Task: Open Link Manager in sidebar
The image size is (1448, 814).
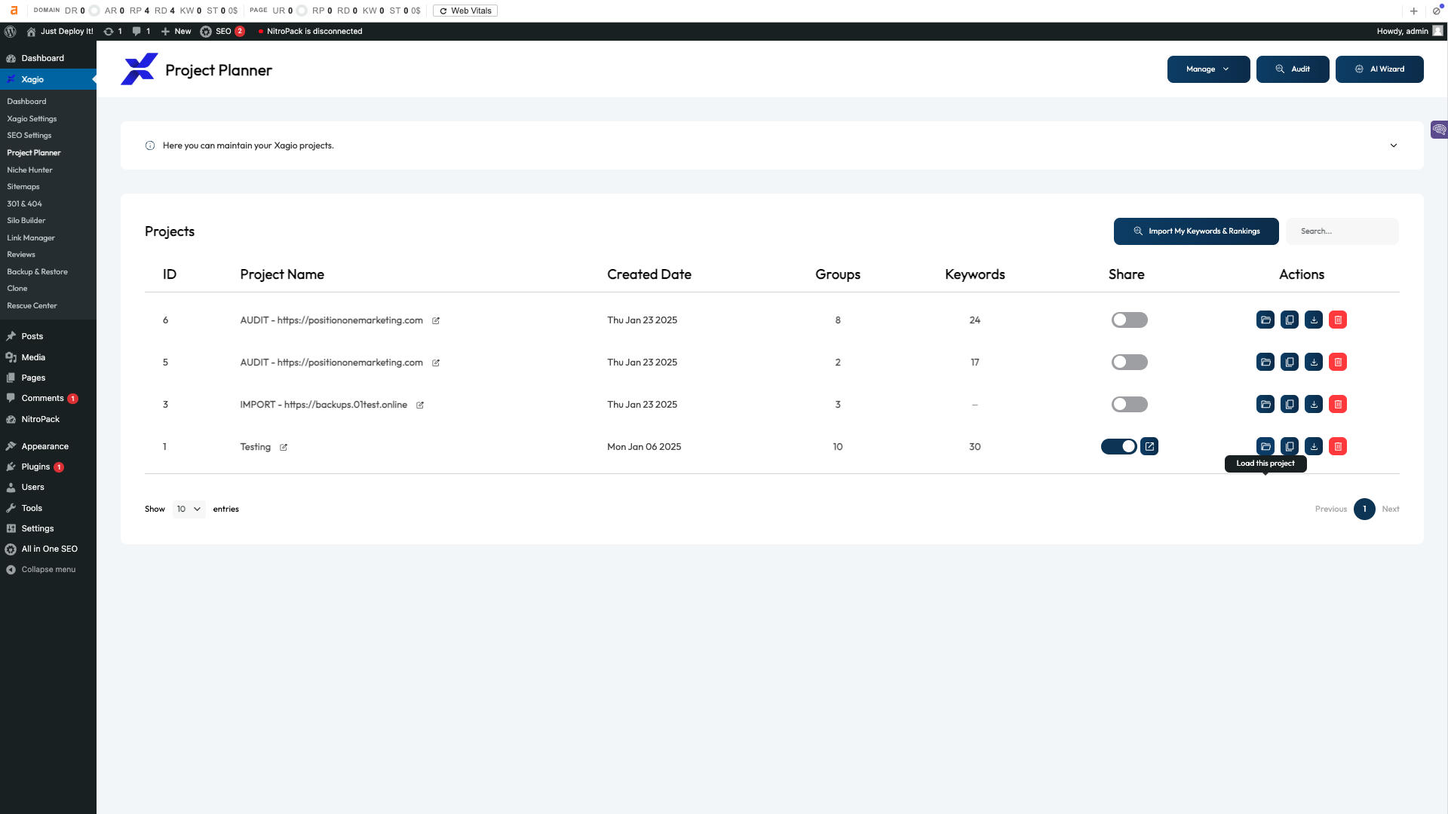Action: coord(31,238)
